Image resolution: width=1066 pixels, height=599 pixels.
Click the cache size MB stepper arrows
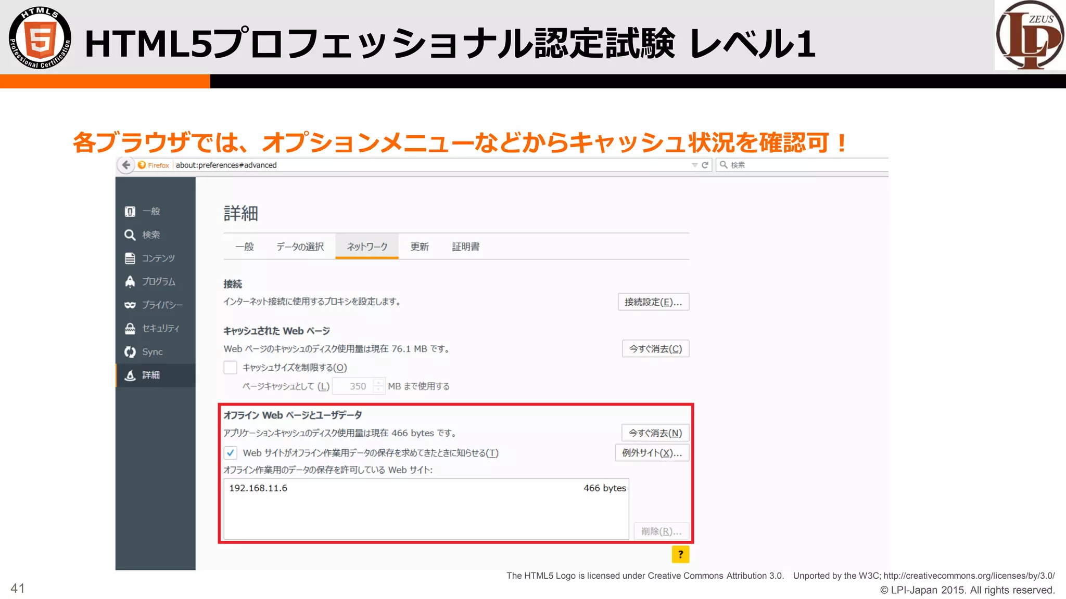(379, 386)
